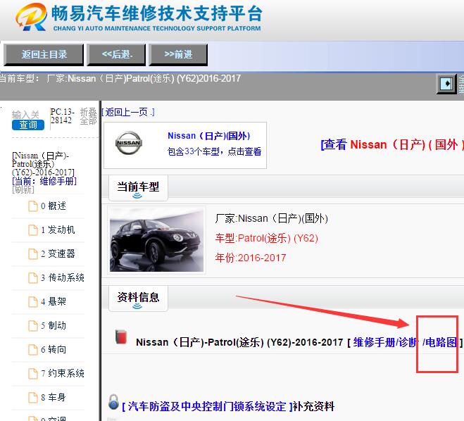
Task: Open the 2 变速器 tree item
Action: point(58,254)
